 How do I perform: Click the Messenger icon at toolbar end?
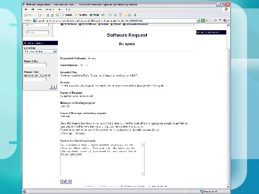pos(135,15)
